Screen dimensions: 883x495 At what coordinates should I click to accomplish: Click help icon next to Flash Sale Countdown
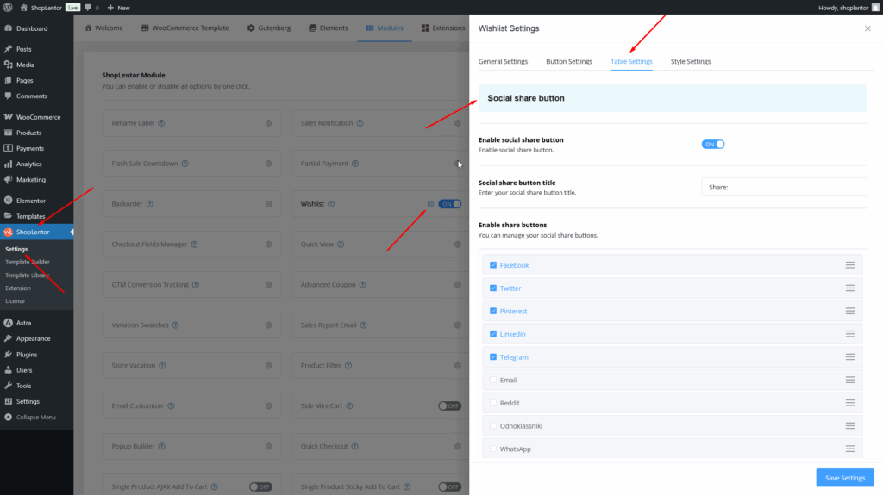185,164
